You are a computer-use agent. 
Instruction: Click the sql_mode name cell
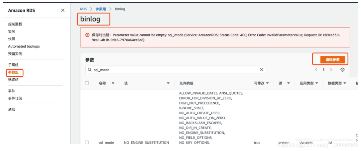click(106, 142)
